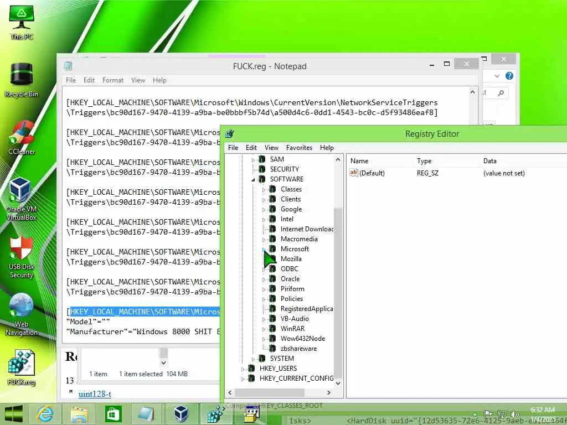567x425 pixels.
Task: Open Oracle VM VirtualBox desktop shortcut
Action: [22, 199]
